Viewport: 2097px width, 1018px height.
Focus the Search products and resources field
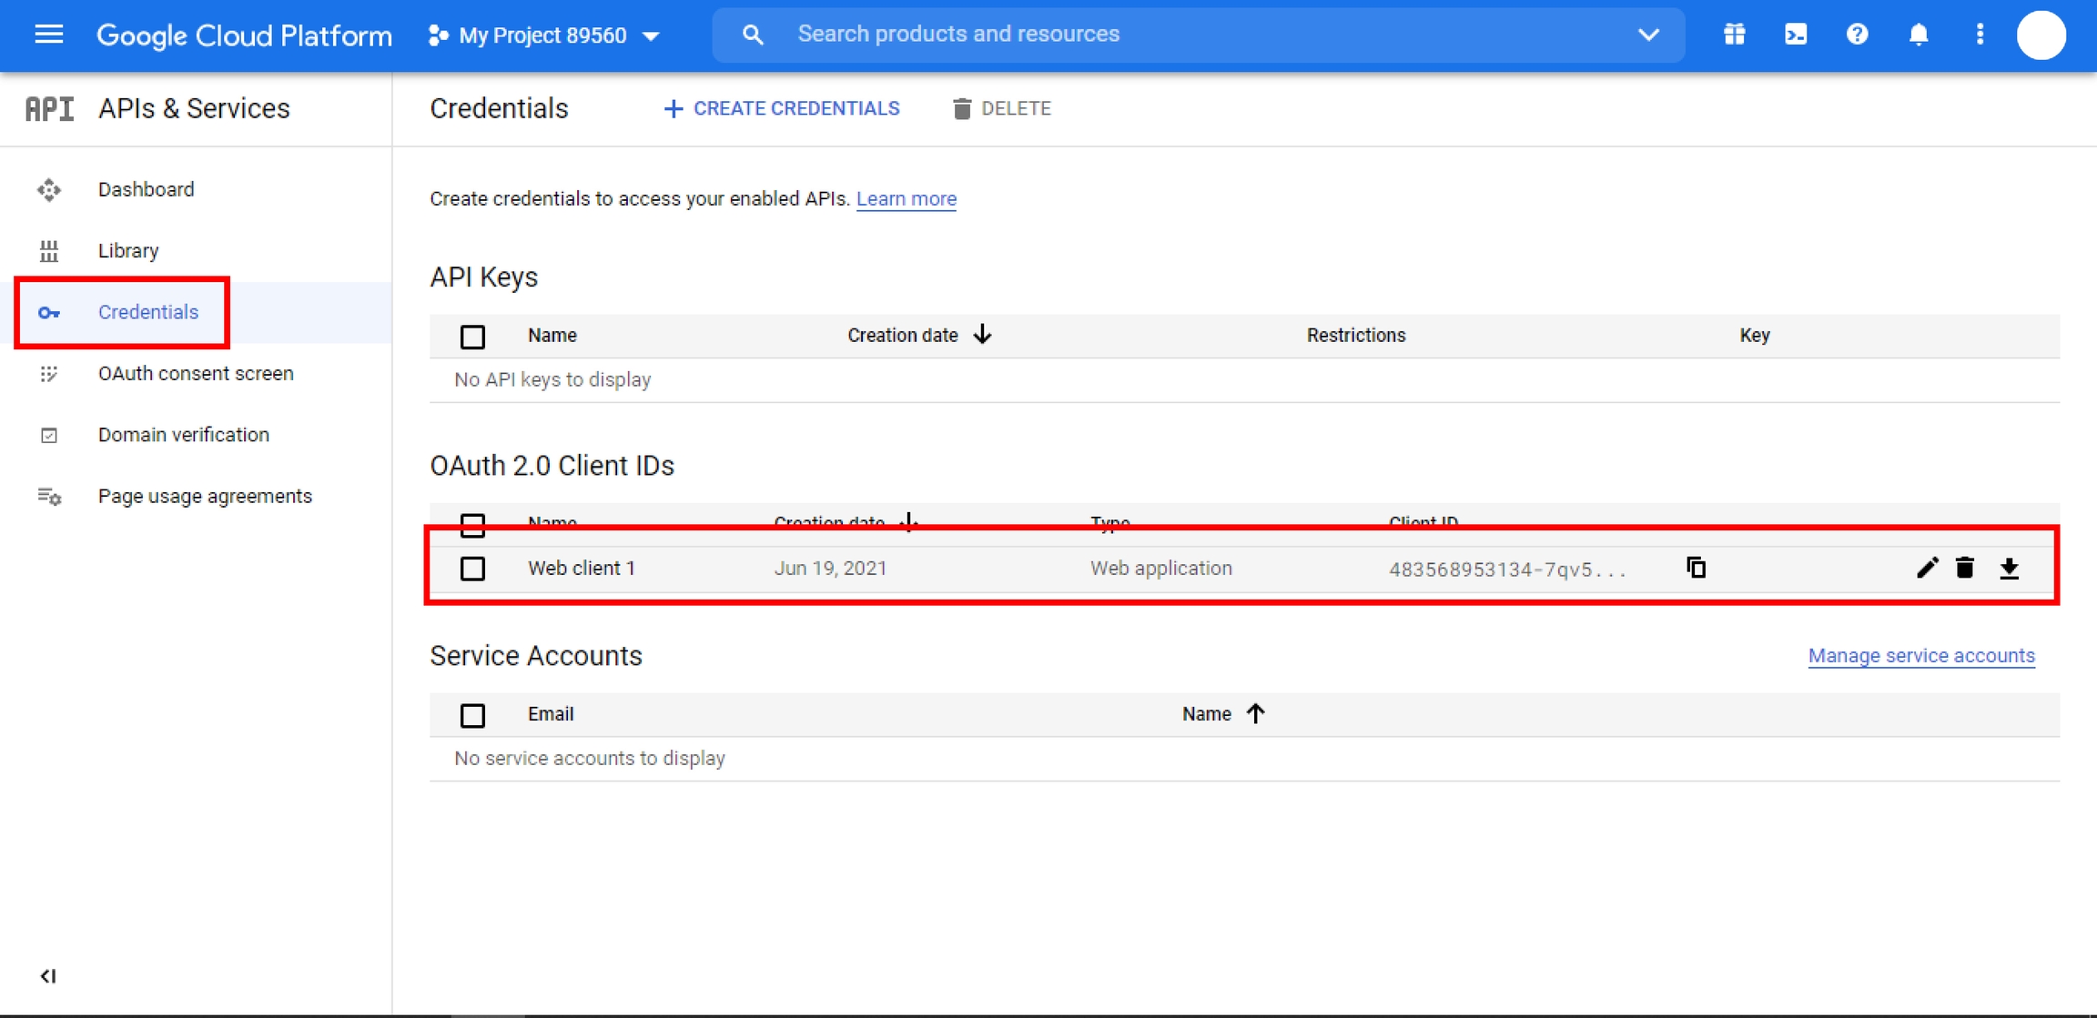click(x=1183, y=35)
